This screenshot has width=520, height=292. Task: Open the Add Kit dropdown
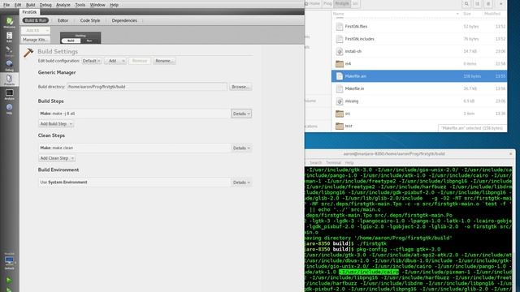coord(36,30)
